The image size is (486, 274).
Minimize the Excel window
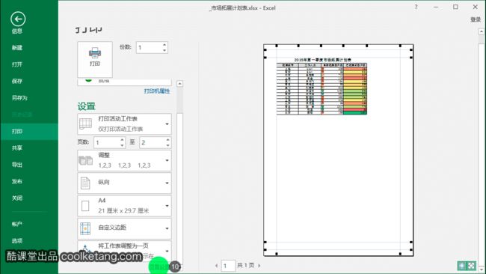pos(436,7)
